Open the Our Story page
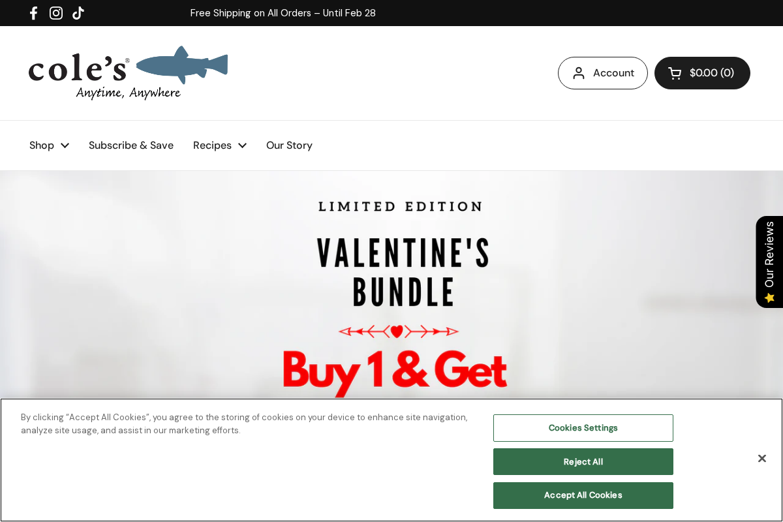The image size is (783, 522). click(289, 145)
